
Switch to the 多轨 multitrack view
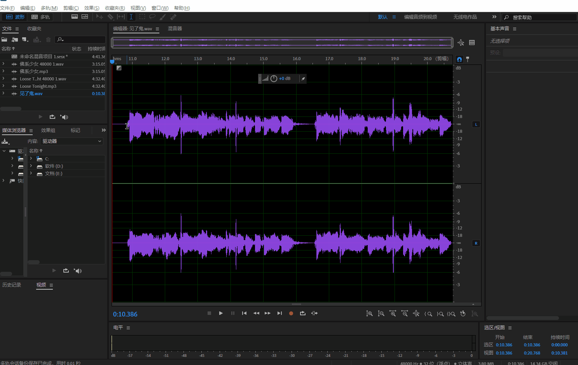pyautogui.click(x=41, y=17)
